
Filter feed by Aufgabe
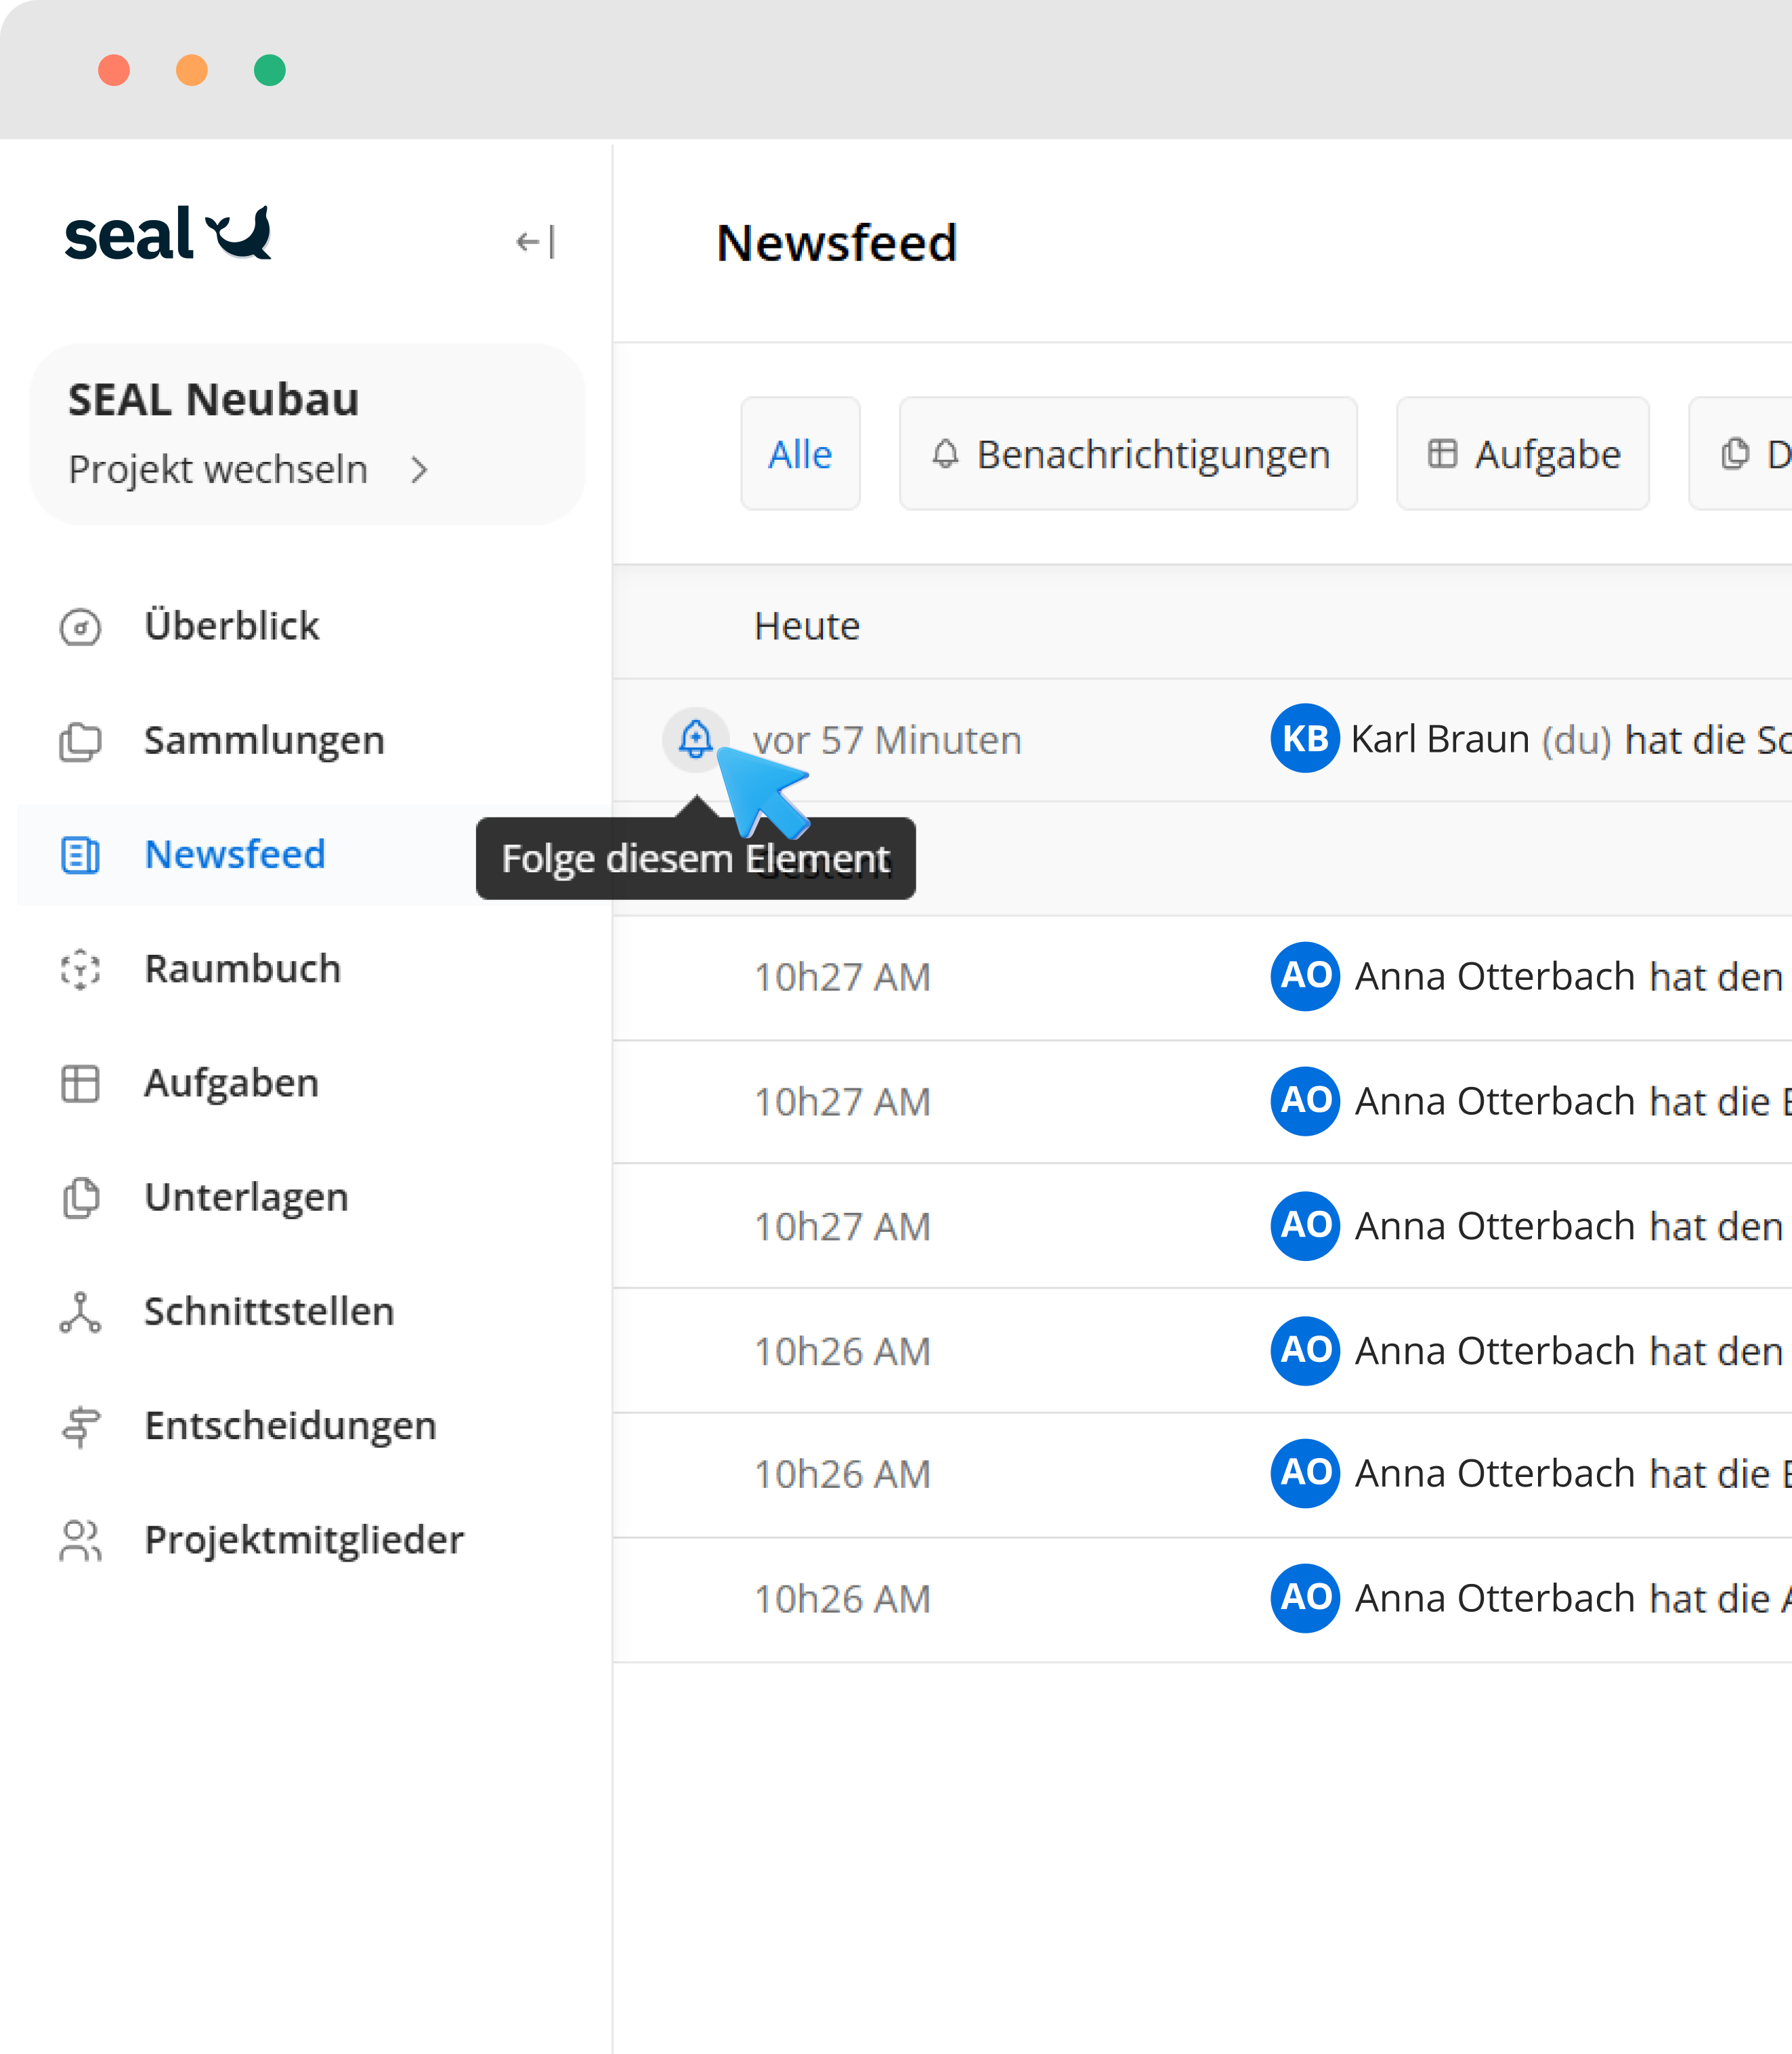tap(1522, 454)
